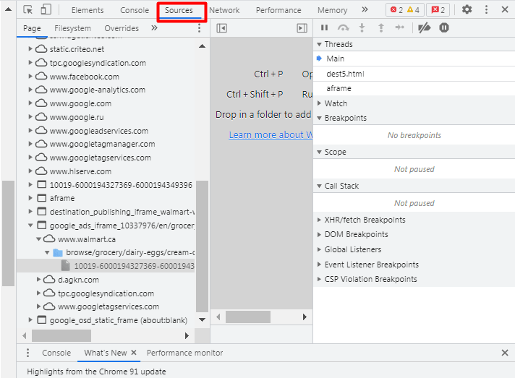Open navigator pane three-dot menu
The width and height of the screenshot is (515, 378).
coord(199,28)
